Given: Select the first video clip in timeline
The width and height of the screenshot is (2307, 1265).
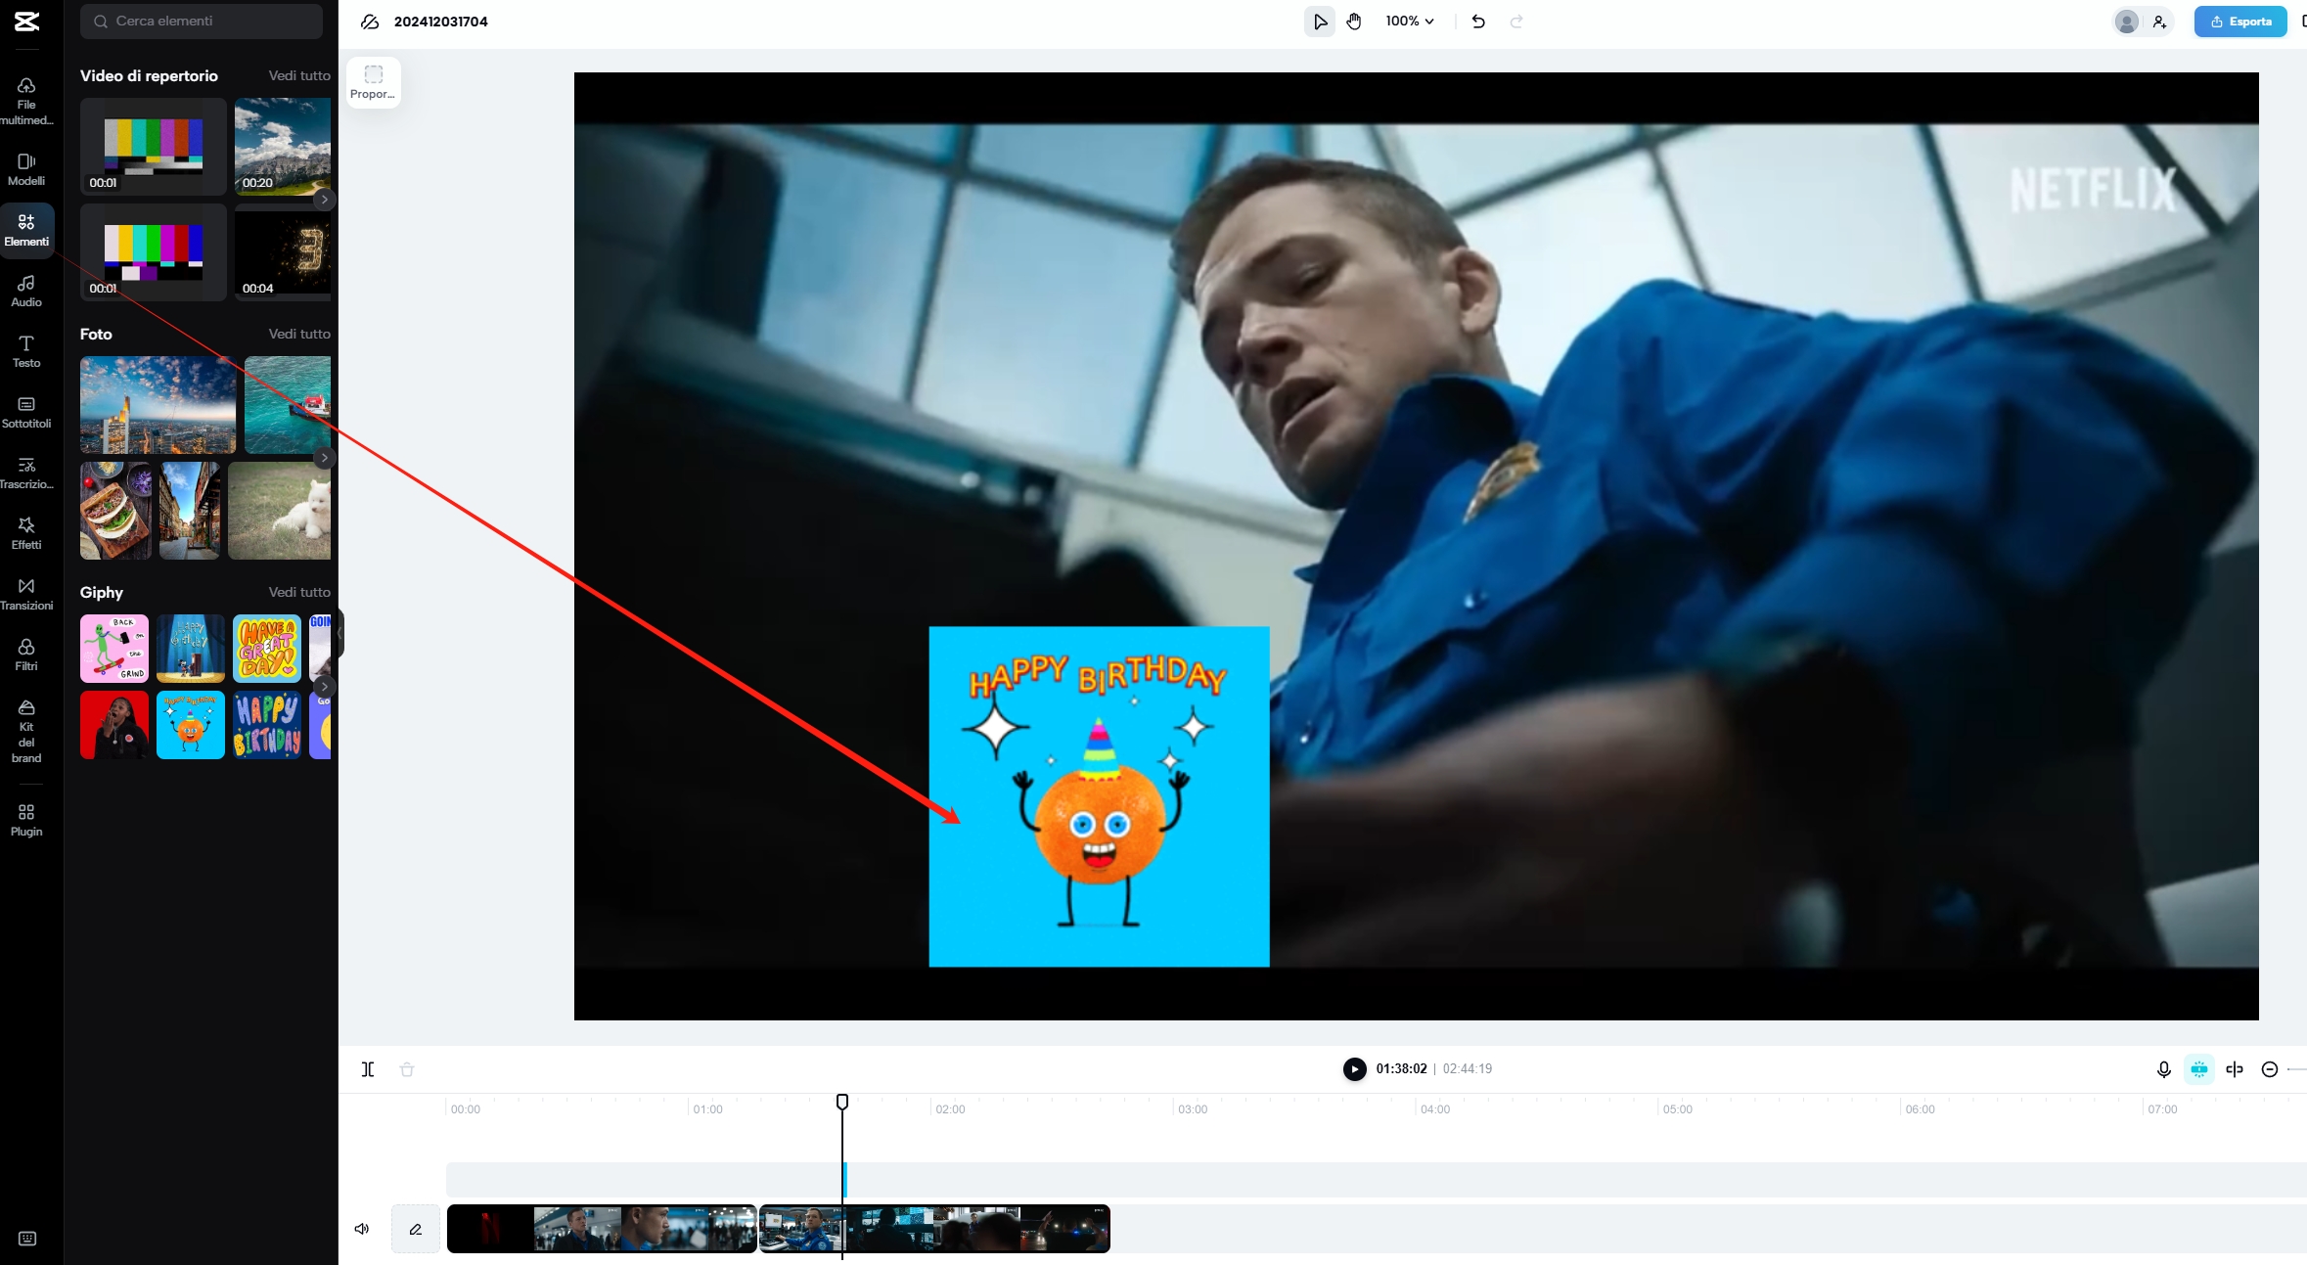Looking at the screenshot, I should (602, 1229).
